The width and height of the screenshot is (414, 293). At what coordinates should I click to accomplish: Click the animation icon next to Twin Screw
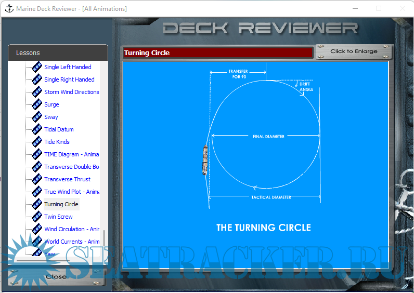coord(37,217)
